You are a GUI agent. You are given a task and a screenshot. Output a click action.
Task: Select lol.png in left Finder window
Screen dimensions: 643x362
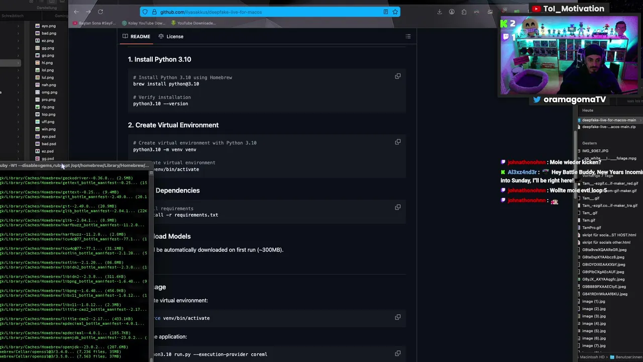coord(47,70)
